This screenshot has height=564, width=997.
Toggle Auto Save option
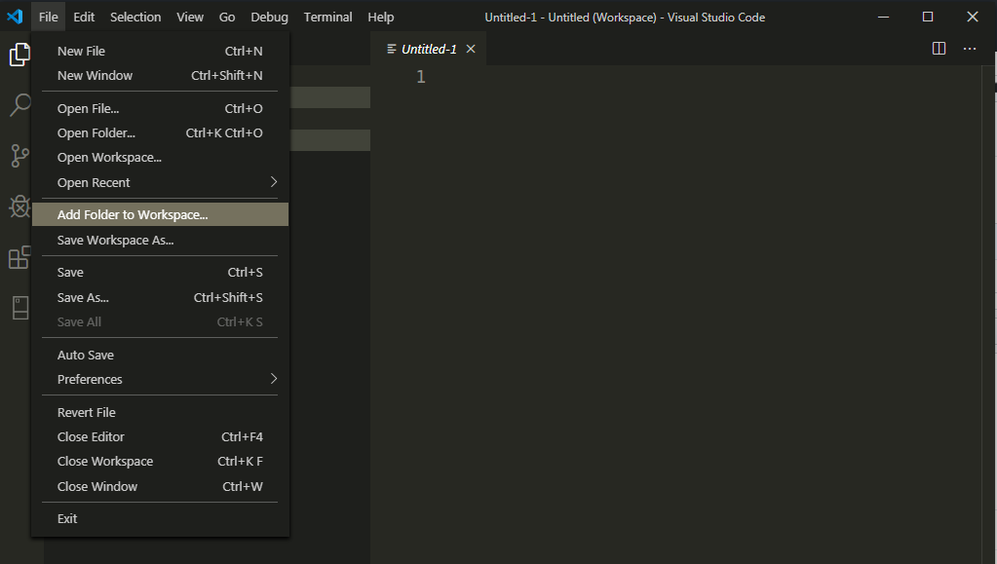coord(160,355)
